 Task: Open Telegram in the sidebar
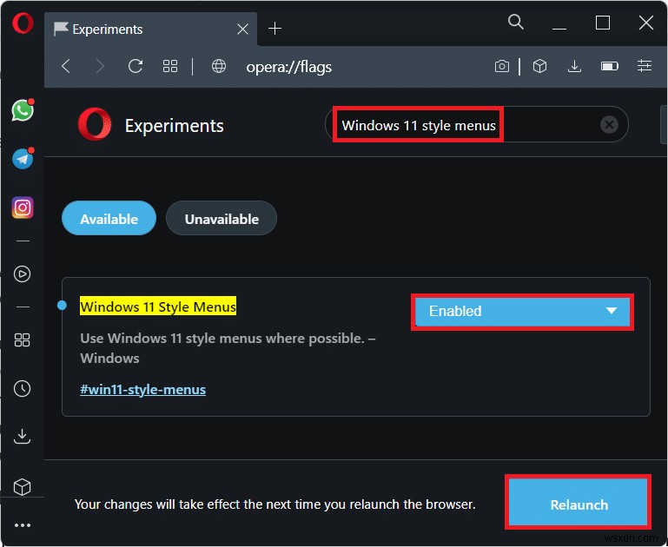(x=23, y=159)
